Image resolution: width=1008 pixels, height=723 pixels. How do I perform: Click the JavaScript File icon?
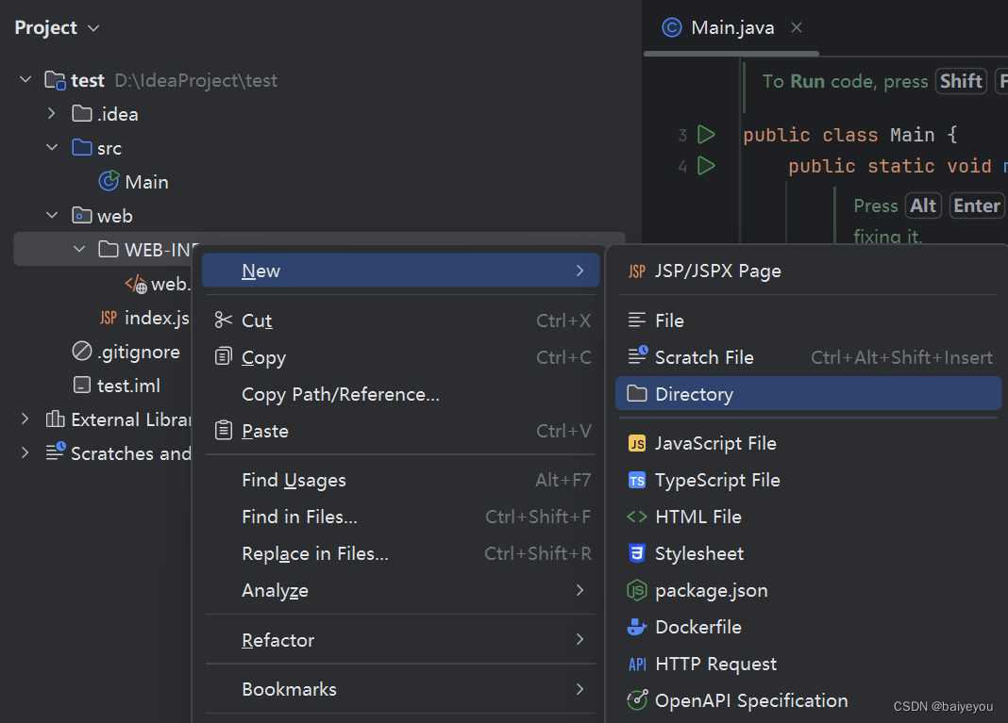click(x=637, y=443)
